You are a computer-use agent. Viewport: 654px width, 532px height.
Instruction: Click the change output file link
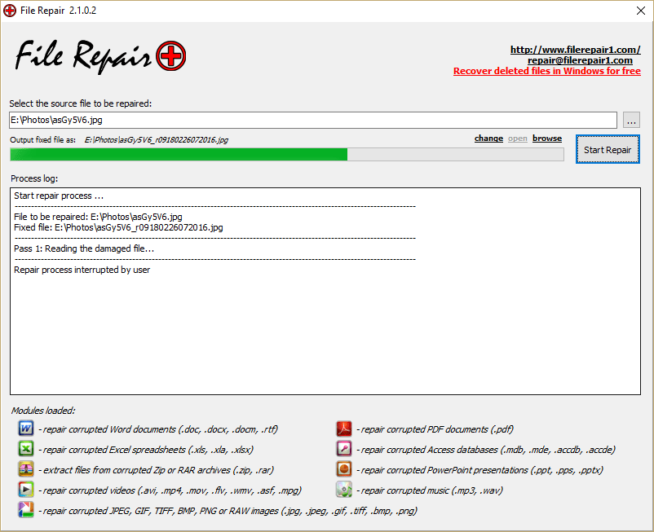[x=488, y=138]
